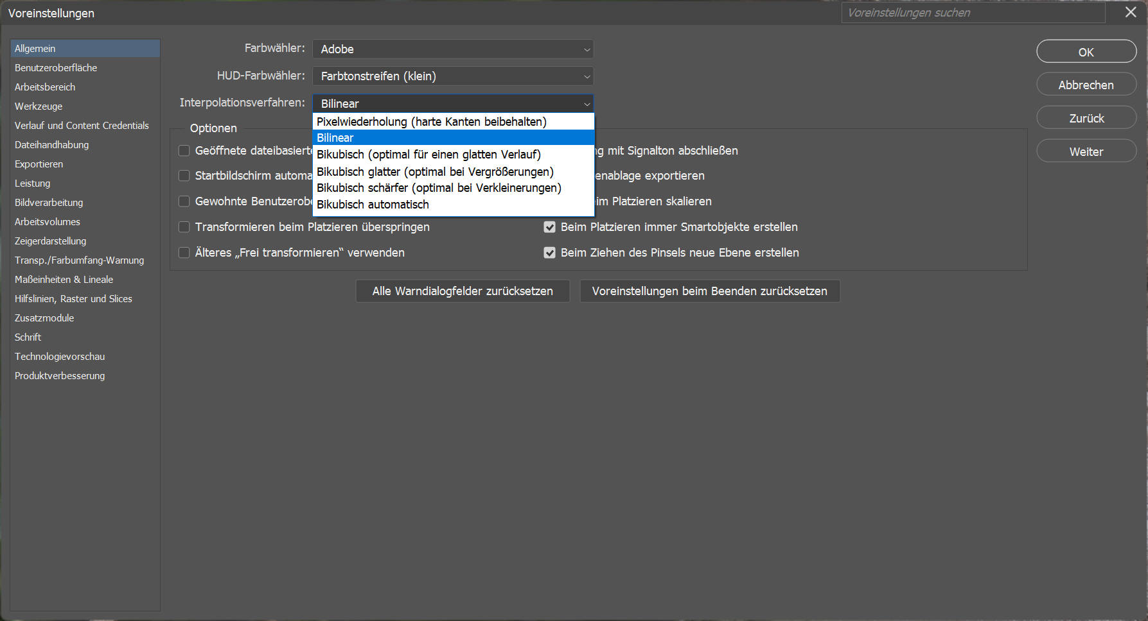This screenshot has width=1148, height=621.
Task: Select Bikubisch schärfer for Verkleinerungen
Action: click(x=453, y=188)
